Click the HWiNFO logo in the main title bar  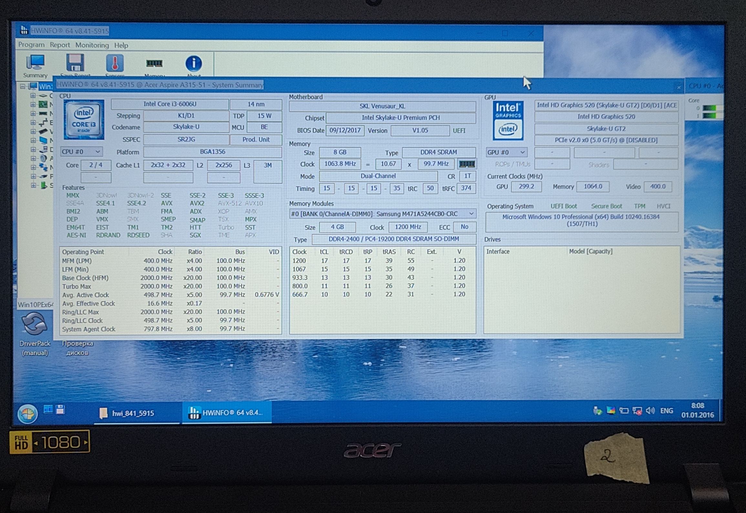tap(24, 31)
